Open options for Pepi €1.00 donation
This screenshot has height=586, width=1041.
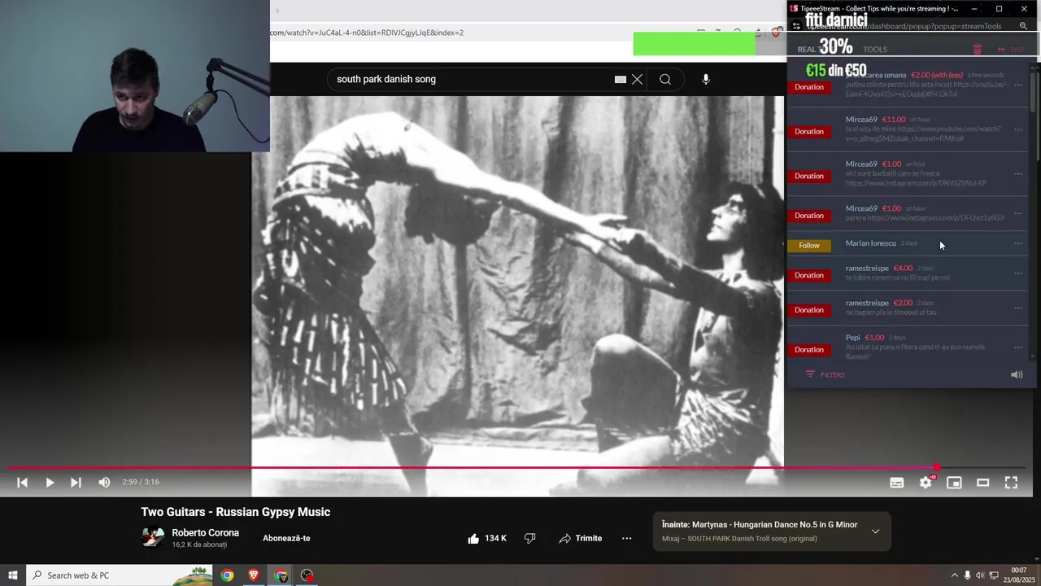[1017, 348]
